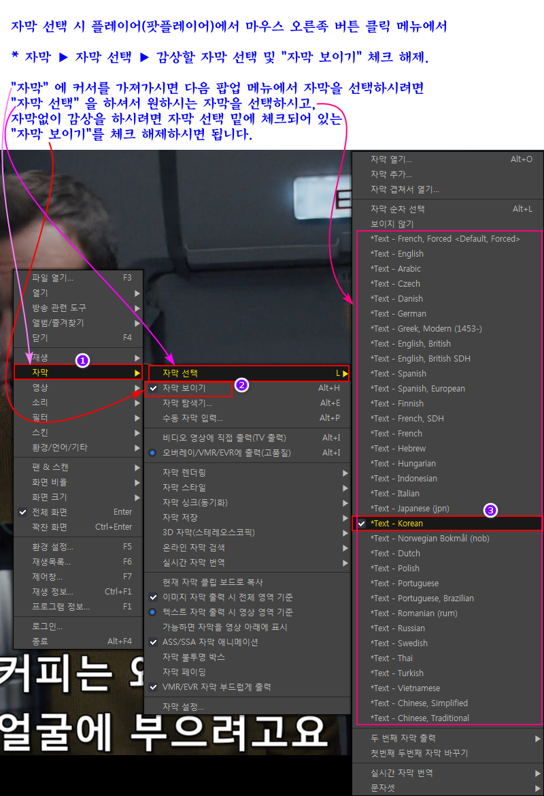Open the 자막 선택 submenu
This screenshot has width=544, height=796.
pos(249,373)
